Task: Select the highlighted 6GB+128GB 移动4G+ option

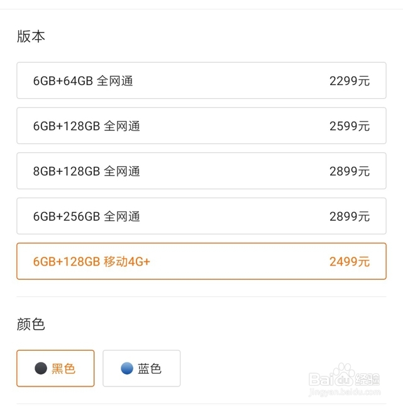Action: click(x=201, y=261)
